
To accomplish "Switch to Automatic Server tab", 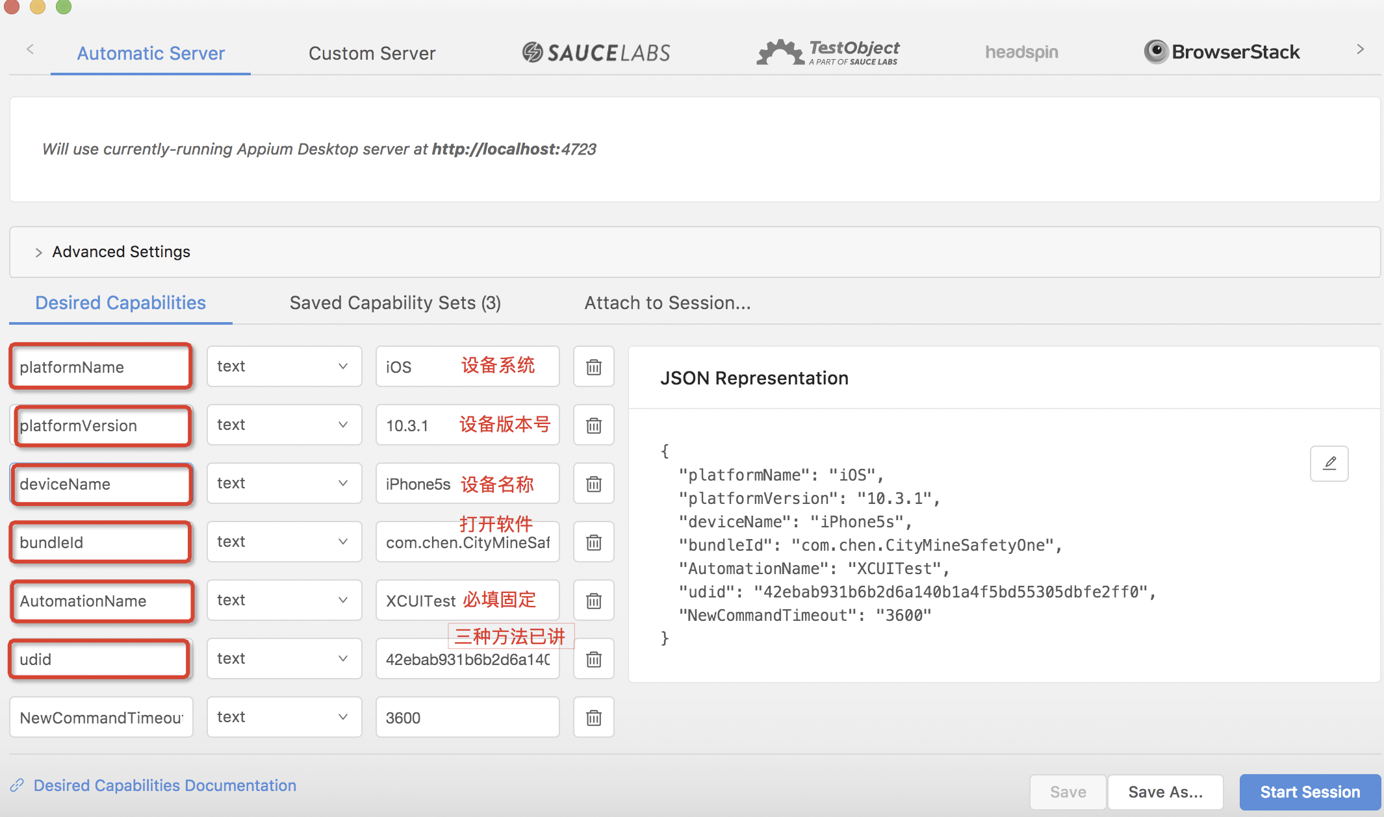I will coord(151,53).
